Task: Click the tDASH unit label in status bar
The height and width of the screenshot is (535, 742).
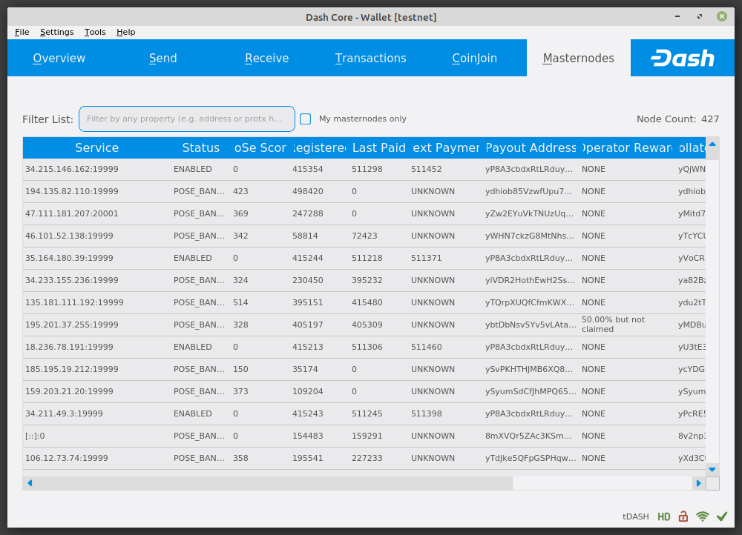Action: [x=636, y=516]
